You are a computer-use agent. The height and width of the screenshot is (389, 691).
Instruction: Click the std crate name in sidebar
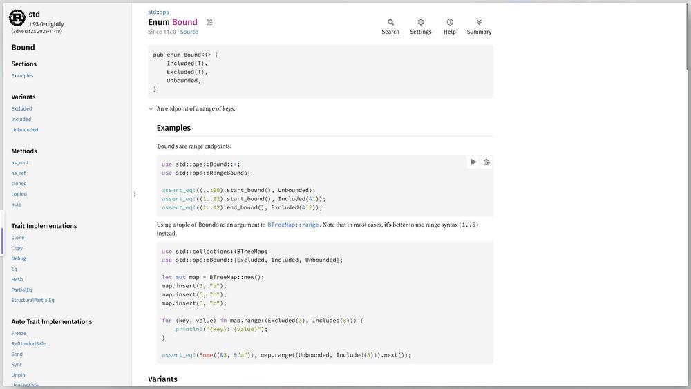click(x=35, y=14)
